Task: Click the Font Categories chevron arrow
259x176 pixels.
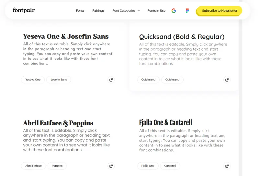Action: 139,11
